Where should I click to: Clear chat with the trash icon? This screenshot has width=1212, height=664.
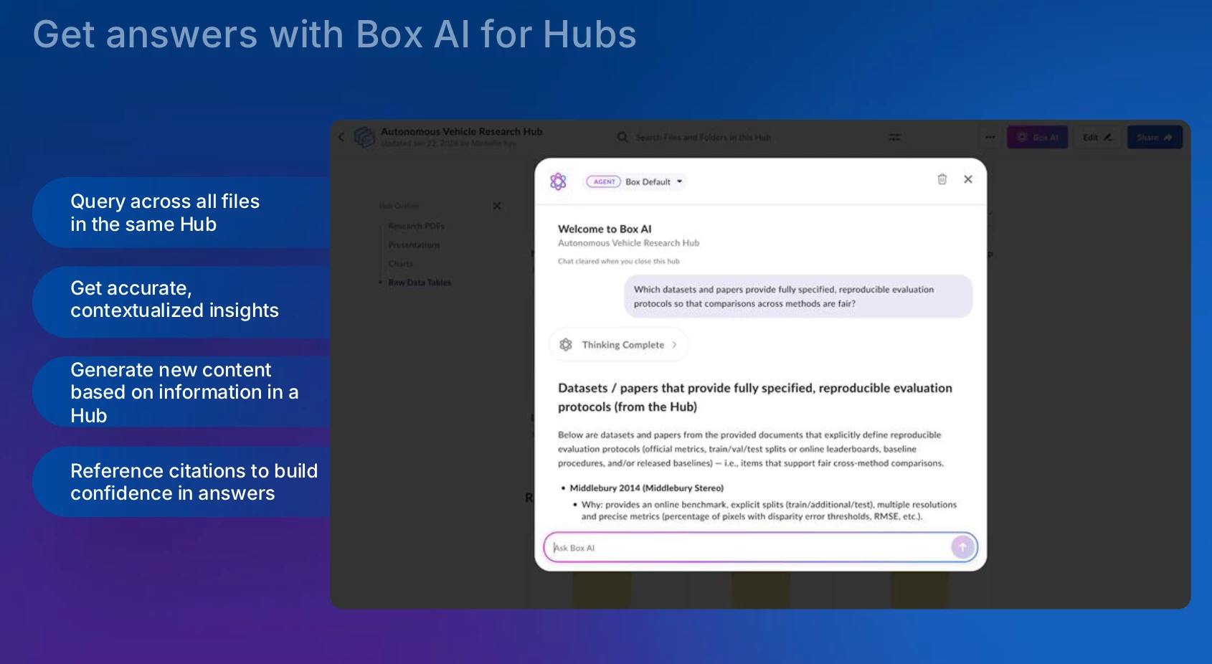click(942, 179)
